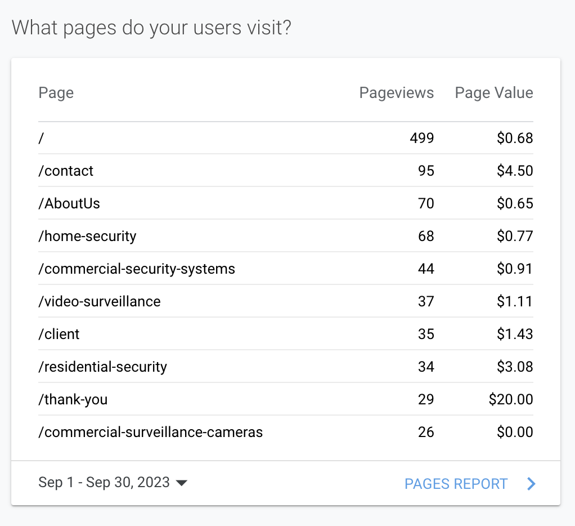The width and height of the screenshot is (575, 526).
Task: Select the /video-surveillance page row
Action: (x=100, y=301)
